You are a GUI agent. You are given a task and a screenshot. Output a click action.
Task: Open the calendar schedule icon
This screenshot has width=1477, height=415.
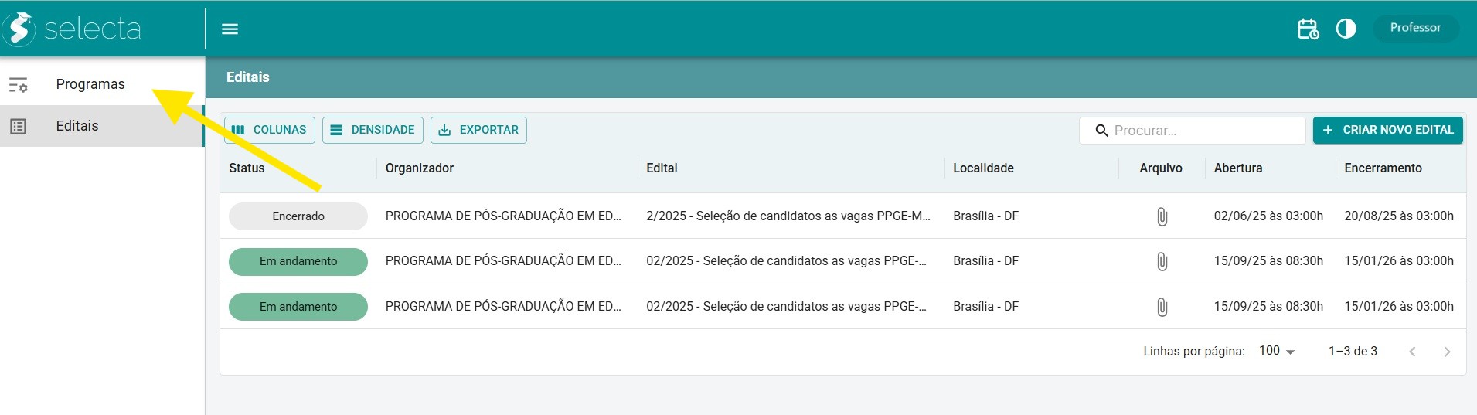(1308, 29)
